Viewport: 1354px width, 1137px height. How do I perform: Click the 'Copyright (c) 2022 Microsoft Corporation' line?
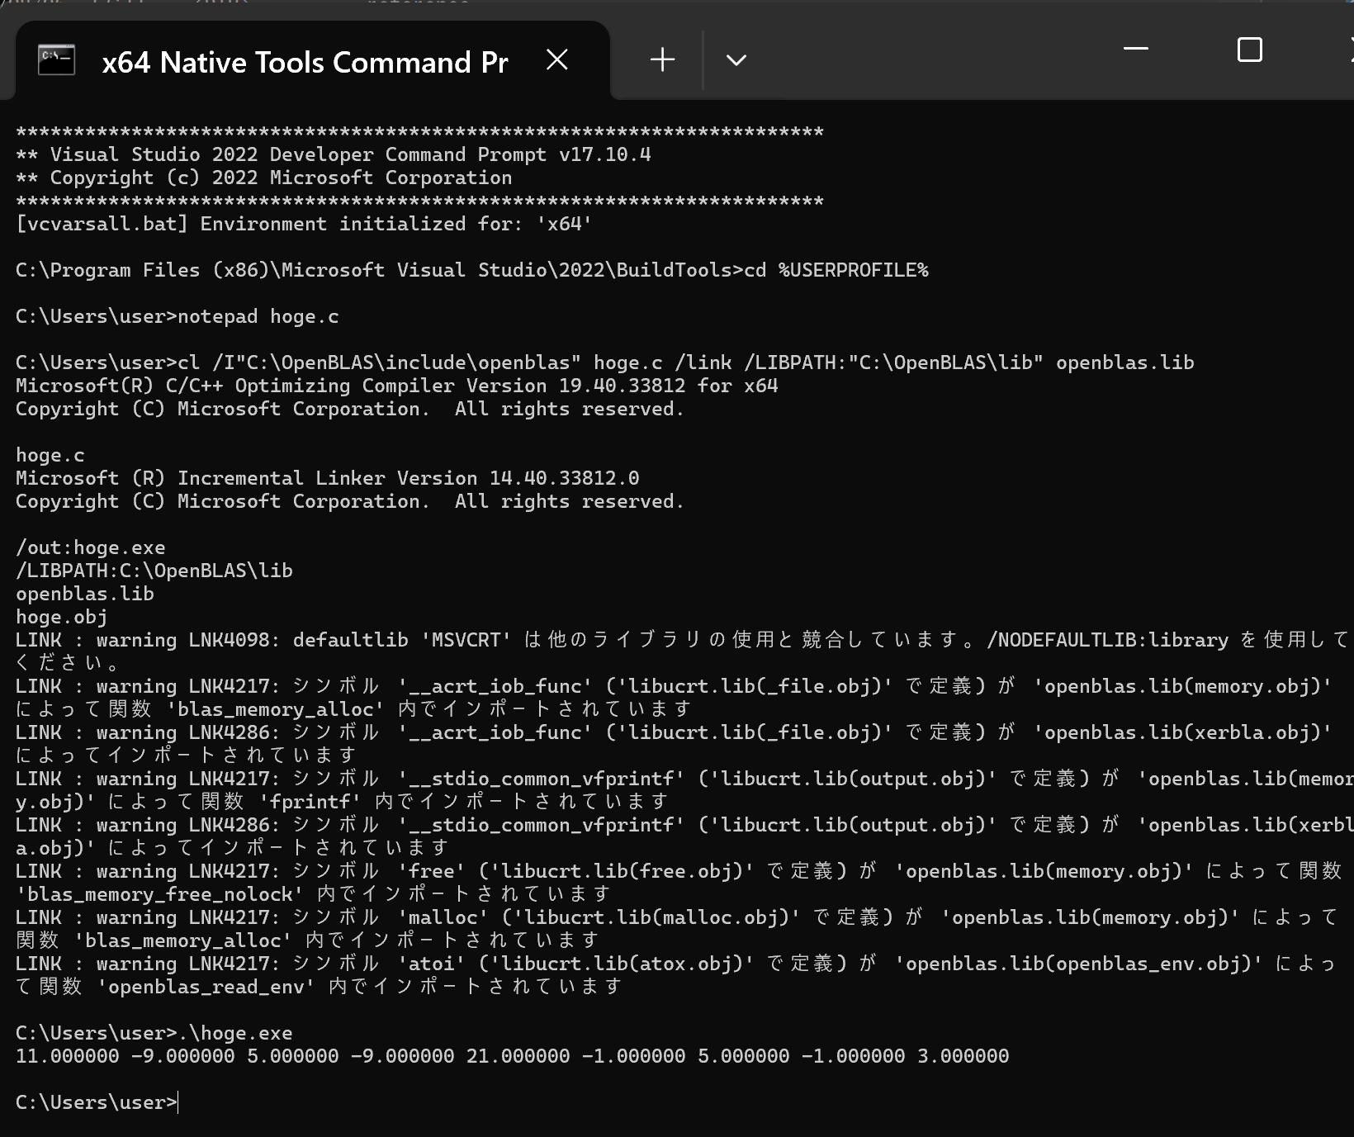[264, 178]
